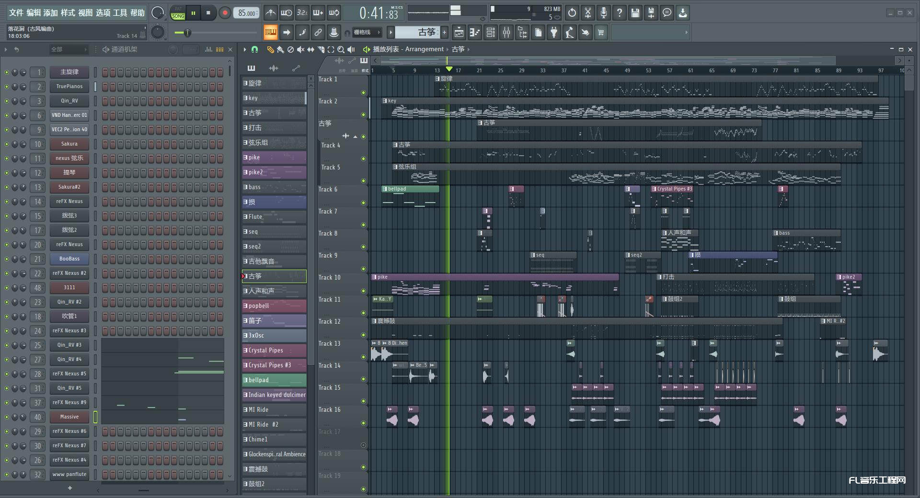Open the Channel rack view icon
This screenshot has width=920, height=498.
491,33
